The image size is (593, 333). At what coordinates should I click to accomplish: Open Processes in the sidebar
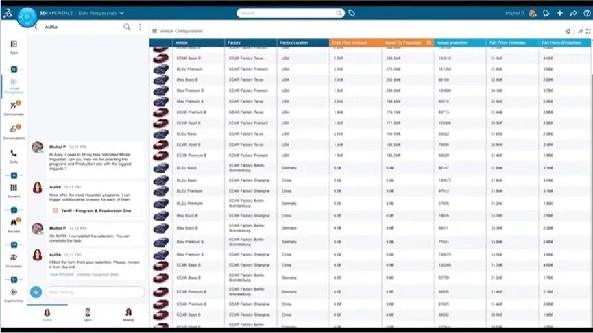click(14, 260)
